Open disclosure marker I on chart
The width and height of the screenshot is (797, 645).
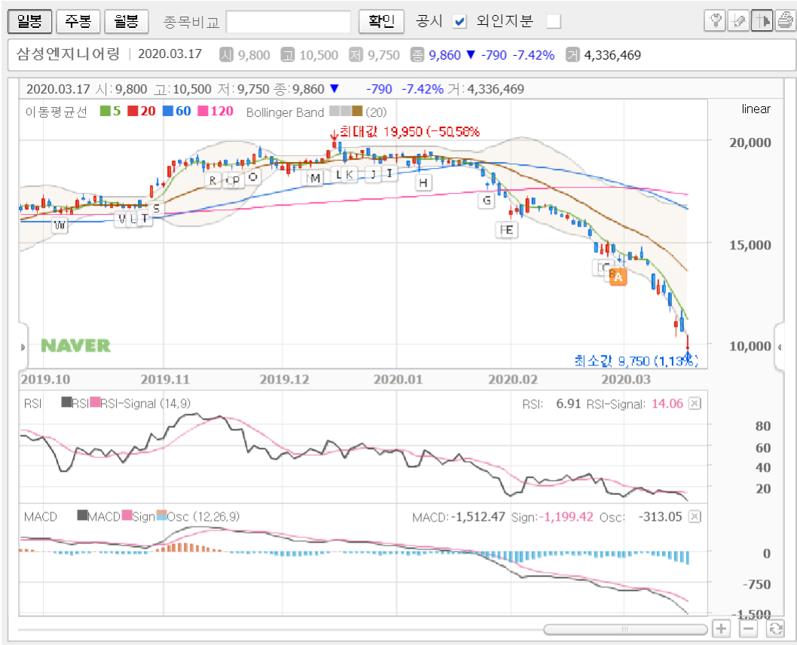tap(390, 173)
